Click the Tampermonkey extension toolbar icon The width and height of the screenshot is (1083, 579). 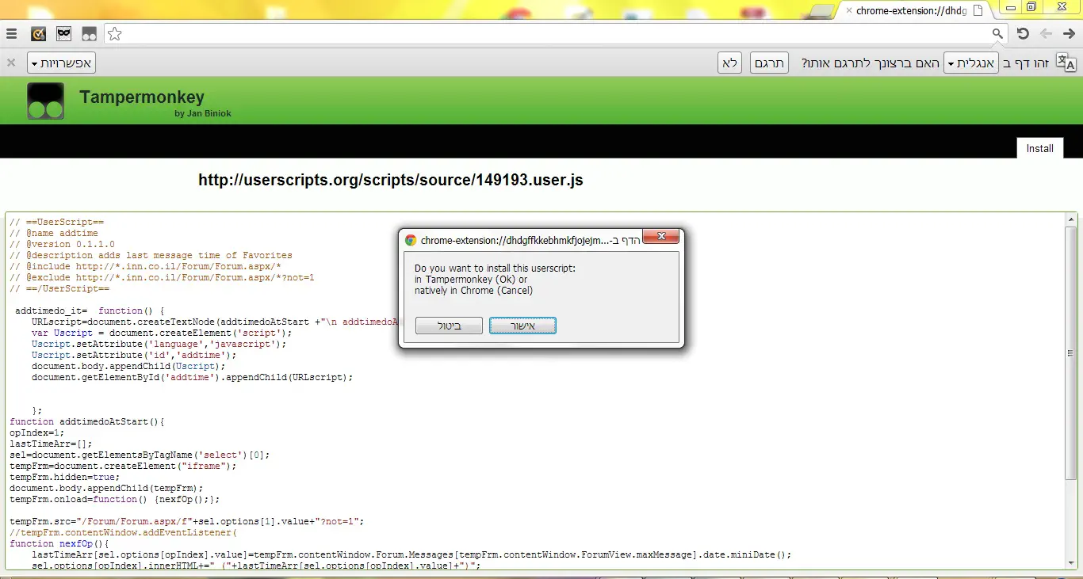point(89,34)
